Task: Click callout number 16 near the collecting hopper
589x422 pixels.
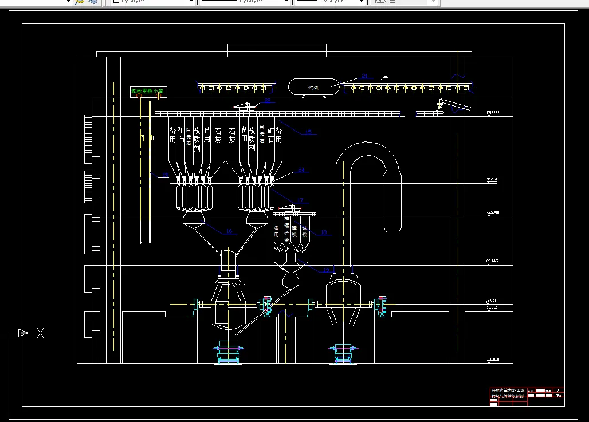Action: [229, 231]
